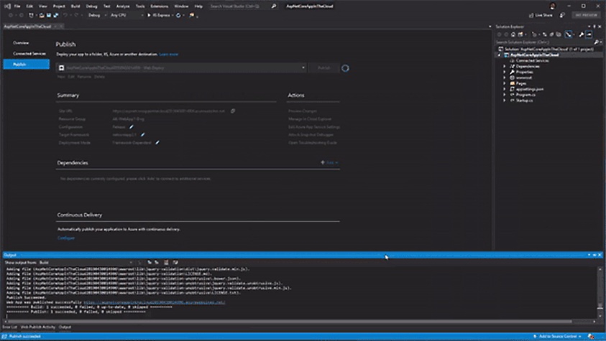Expand the Pages folder node
This screenshot has width=606, height=341.
click(x=505, y=83)
